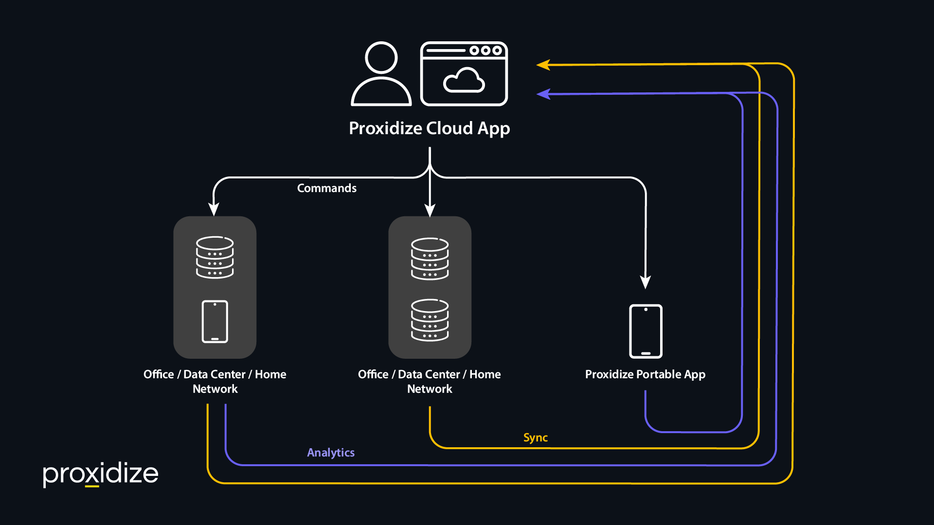Click middle 'Office / Data Center / Home Network' caption

(430, 382)
